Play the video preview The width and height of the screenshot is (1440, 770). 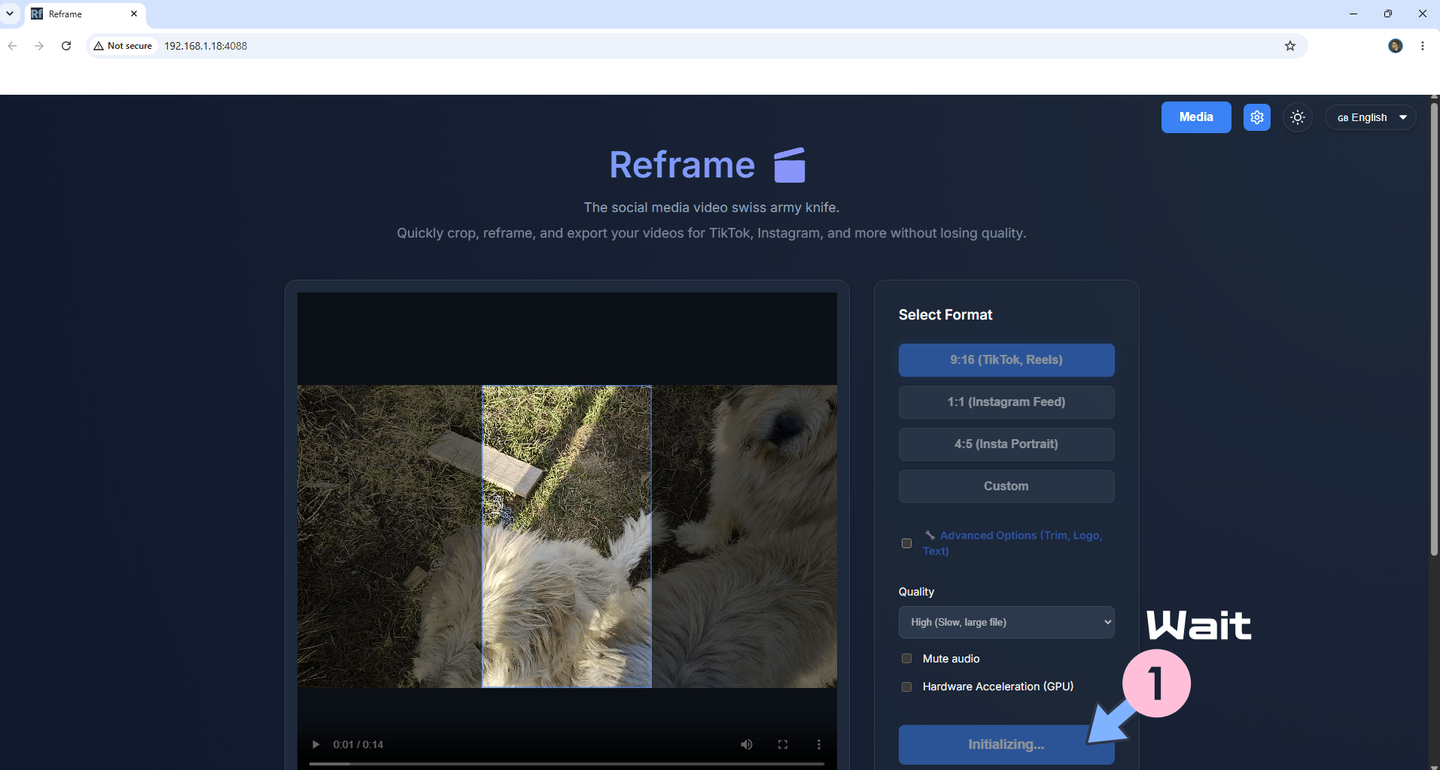(315, 744)
